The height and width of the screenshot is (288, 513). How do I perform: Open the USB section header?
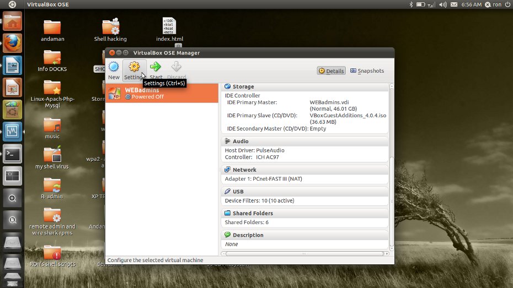coord(305,191)
